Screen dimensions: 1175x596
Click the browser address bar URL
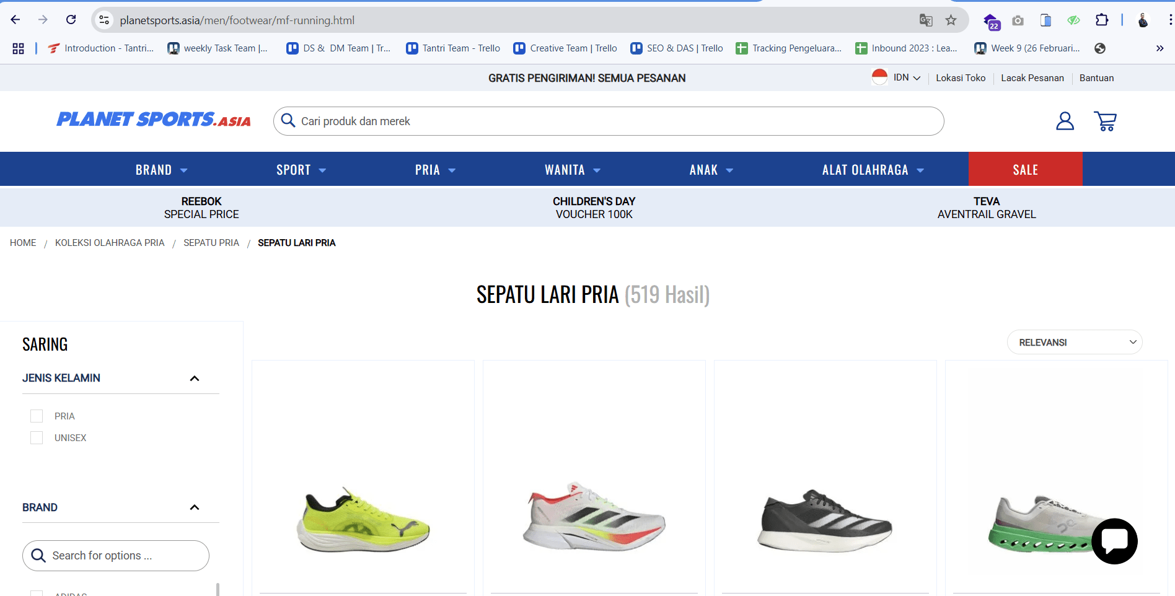click(237, 20)
